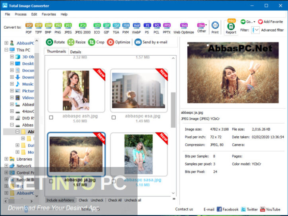
Task: Select the Crop tool
Action: 96,42
